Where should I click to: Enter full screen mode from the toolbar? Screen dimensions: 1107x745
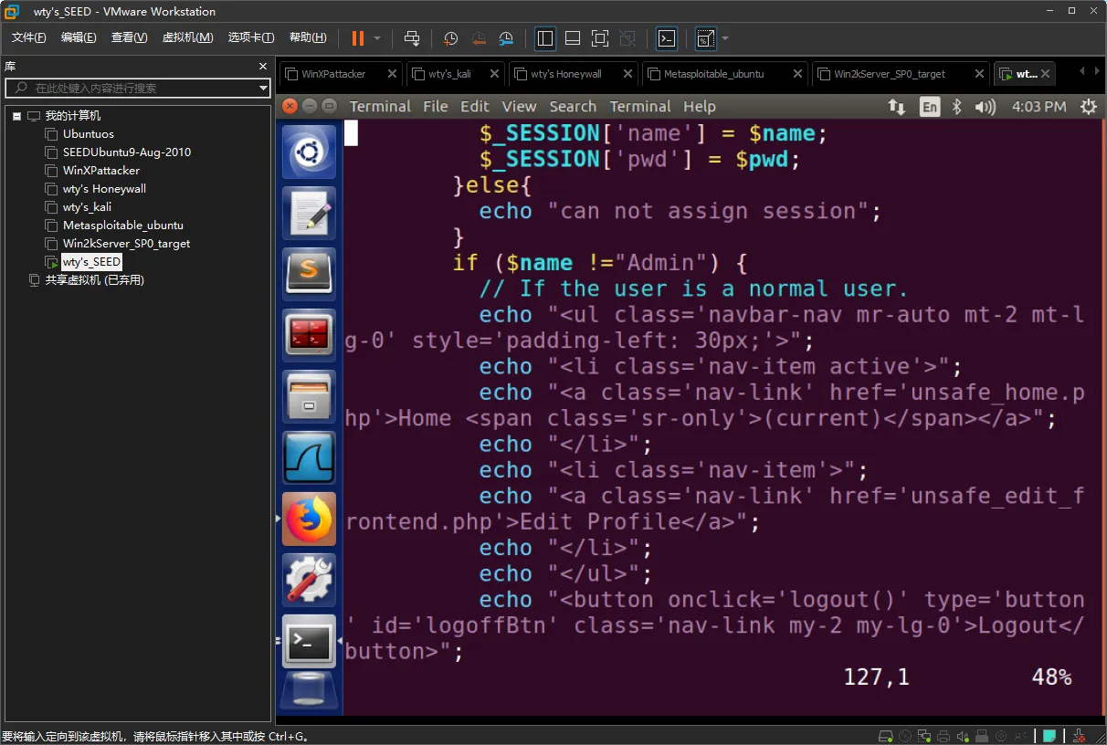[x=599, y=38]
